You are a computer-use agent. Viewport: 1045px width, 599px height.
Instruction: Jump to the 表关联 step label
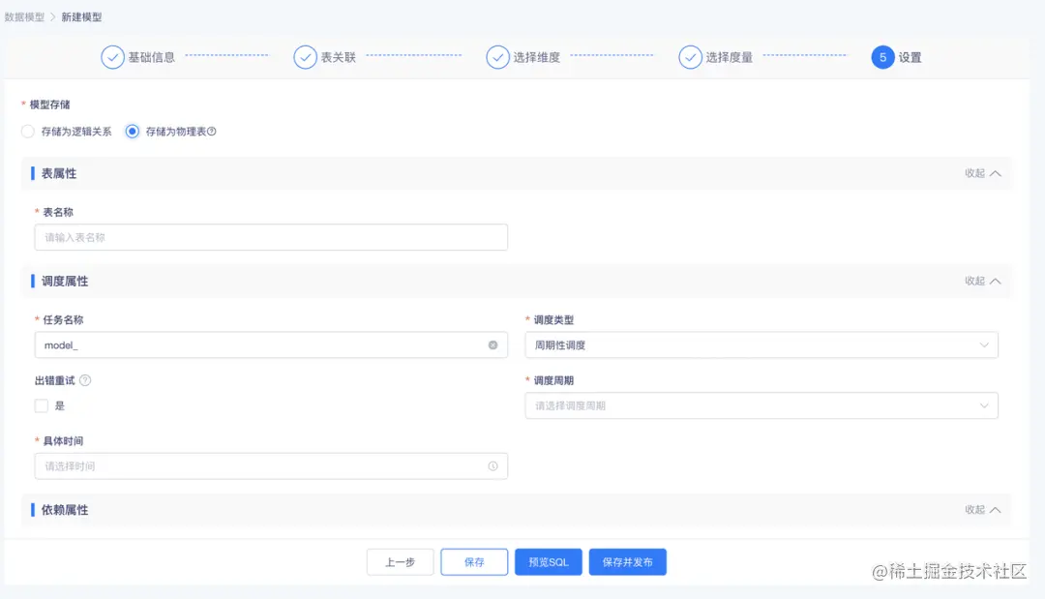(339, 57)
